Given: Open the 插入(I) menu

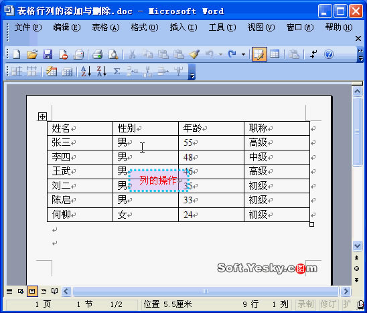Looking at the screenshot, I should tap(183, 27).
